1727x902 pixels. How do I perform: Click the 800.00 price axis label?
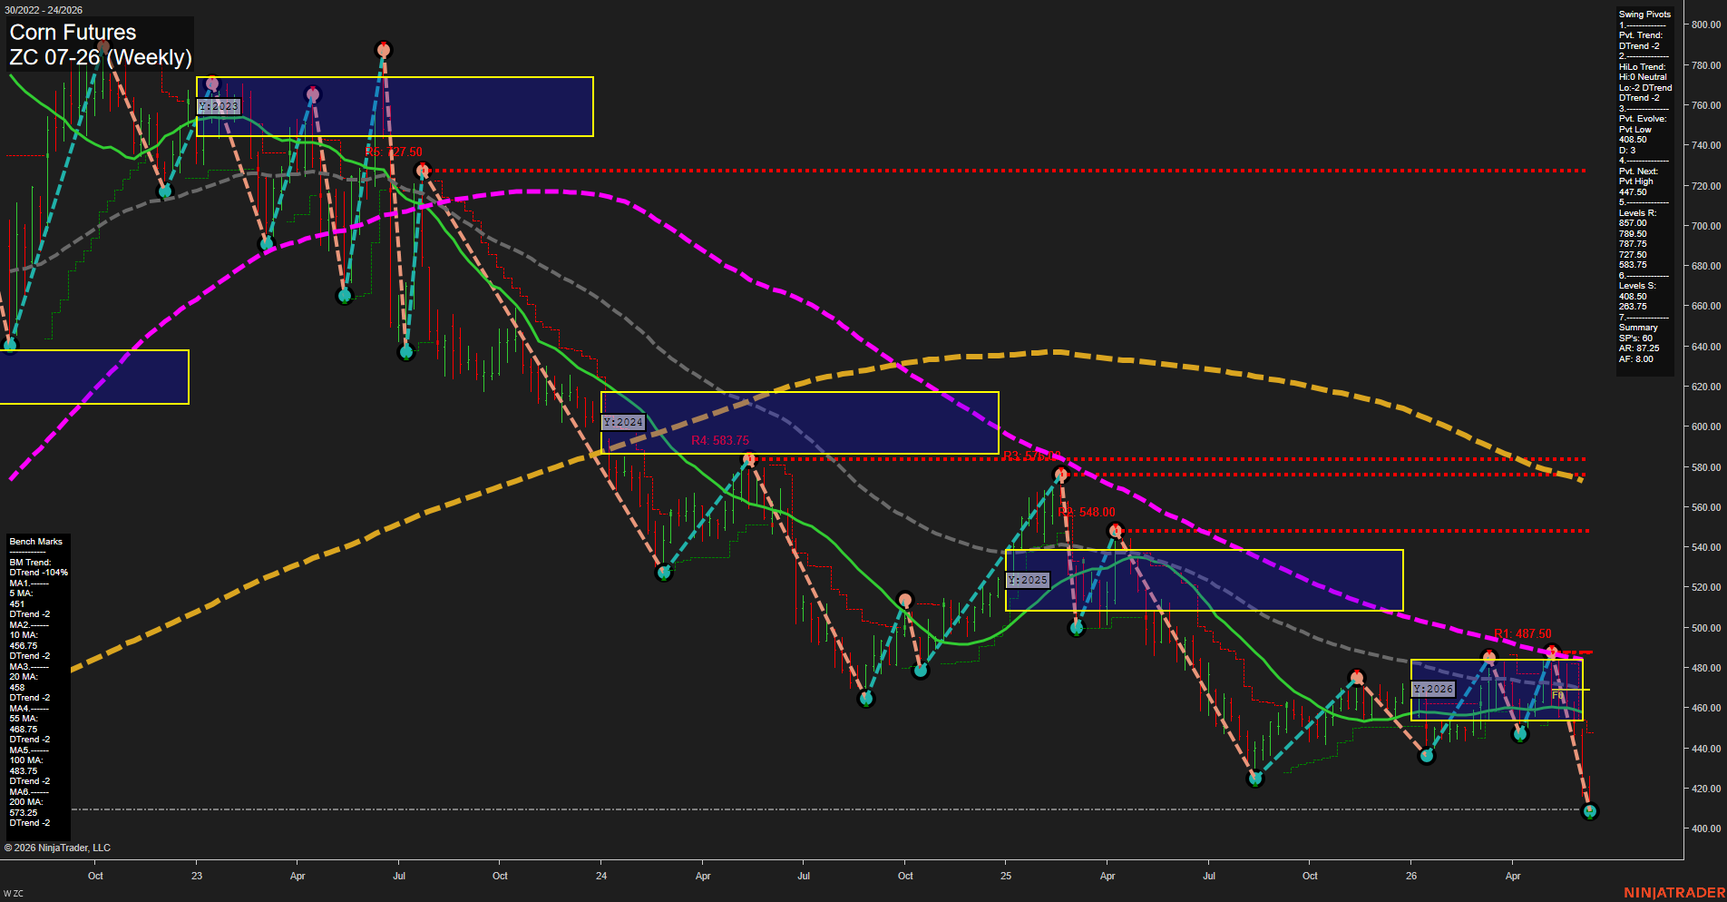[x=1706, y=25]
